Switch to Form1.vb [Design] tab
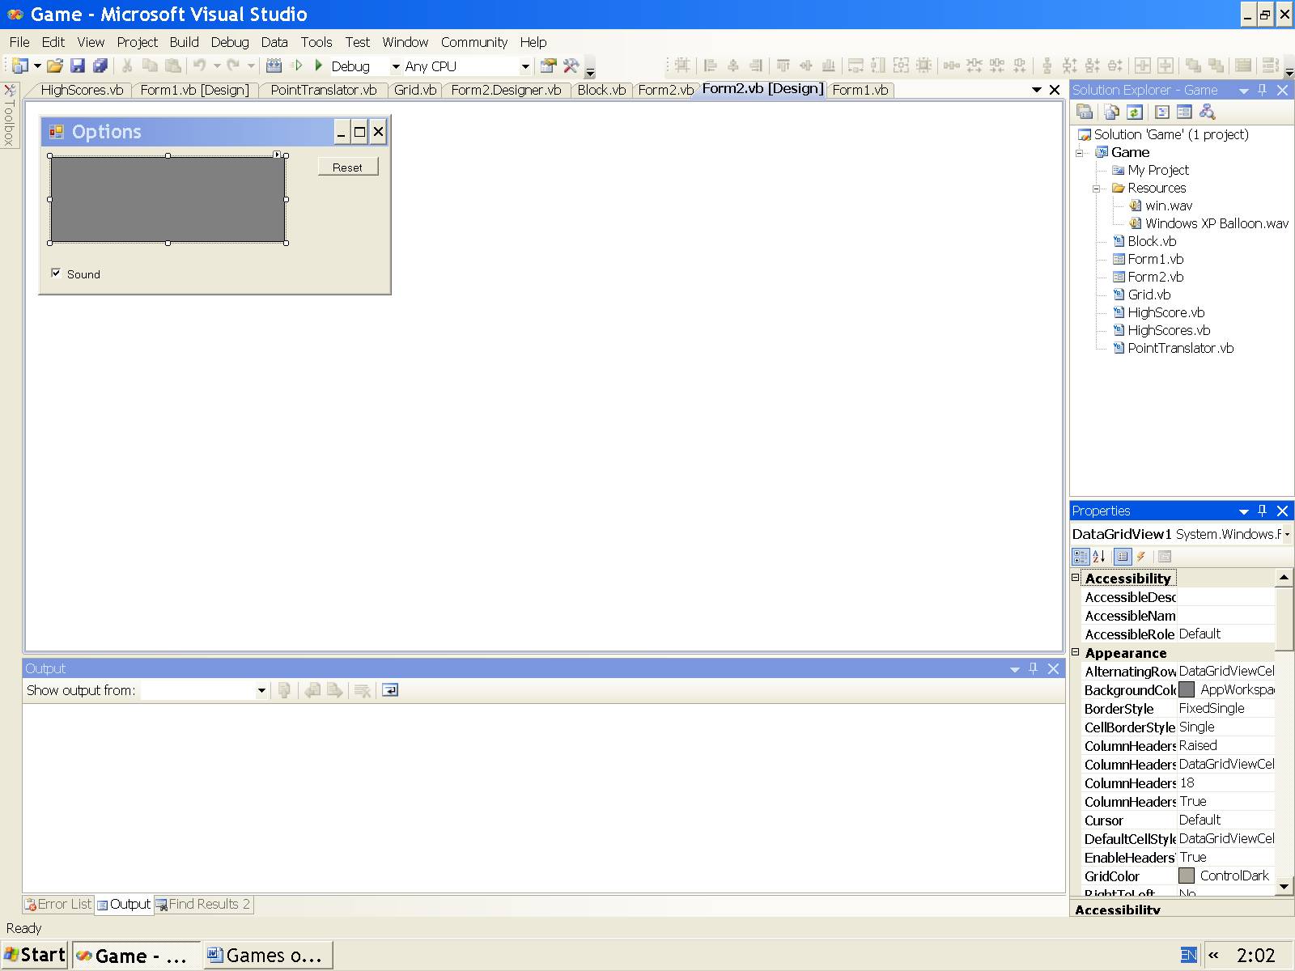The height and width of the screenshot is (971, 1295). [194, 90]
